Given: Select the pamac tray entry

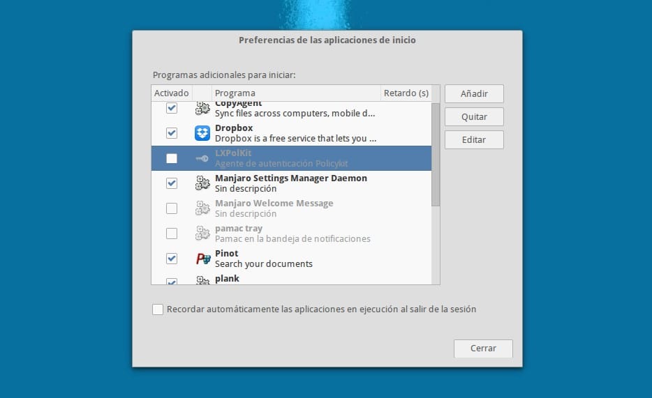Looking at the screenshot, I should point(292,234).
